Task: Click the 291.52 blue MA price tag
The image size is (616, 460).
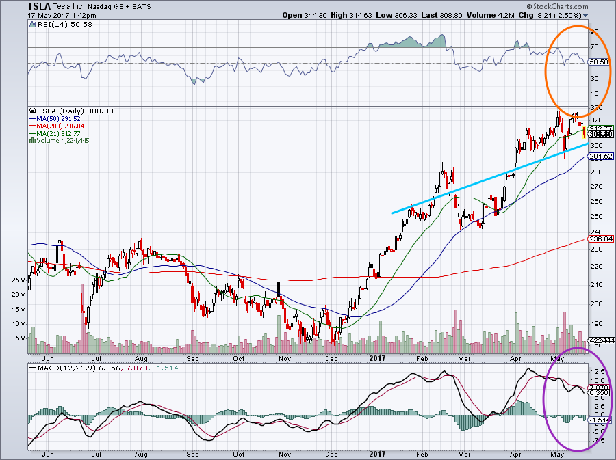Action: (602, 157)
